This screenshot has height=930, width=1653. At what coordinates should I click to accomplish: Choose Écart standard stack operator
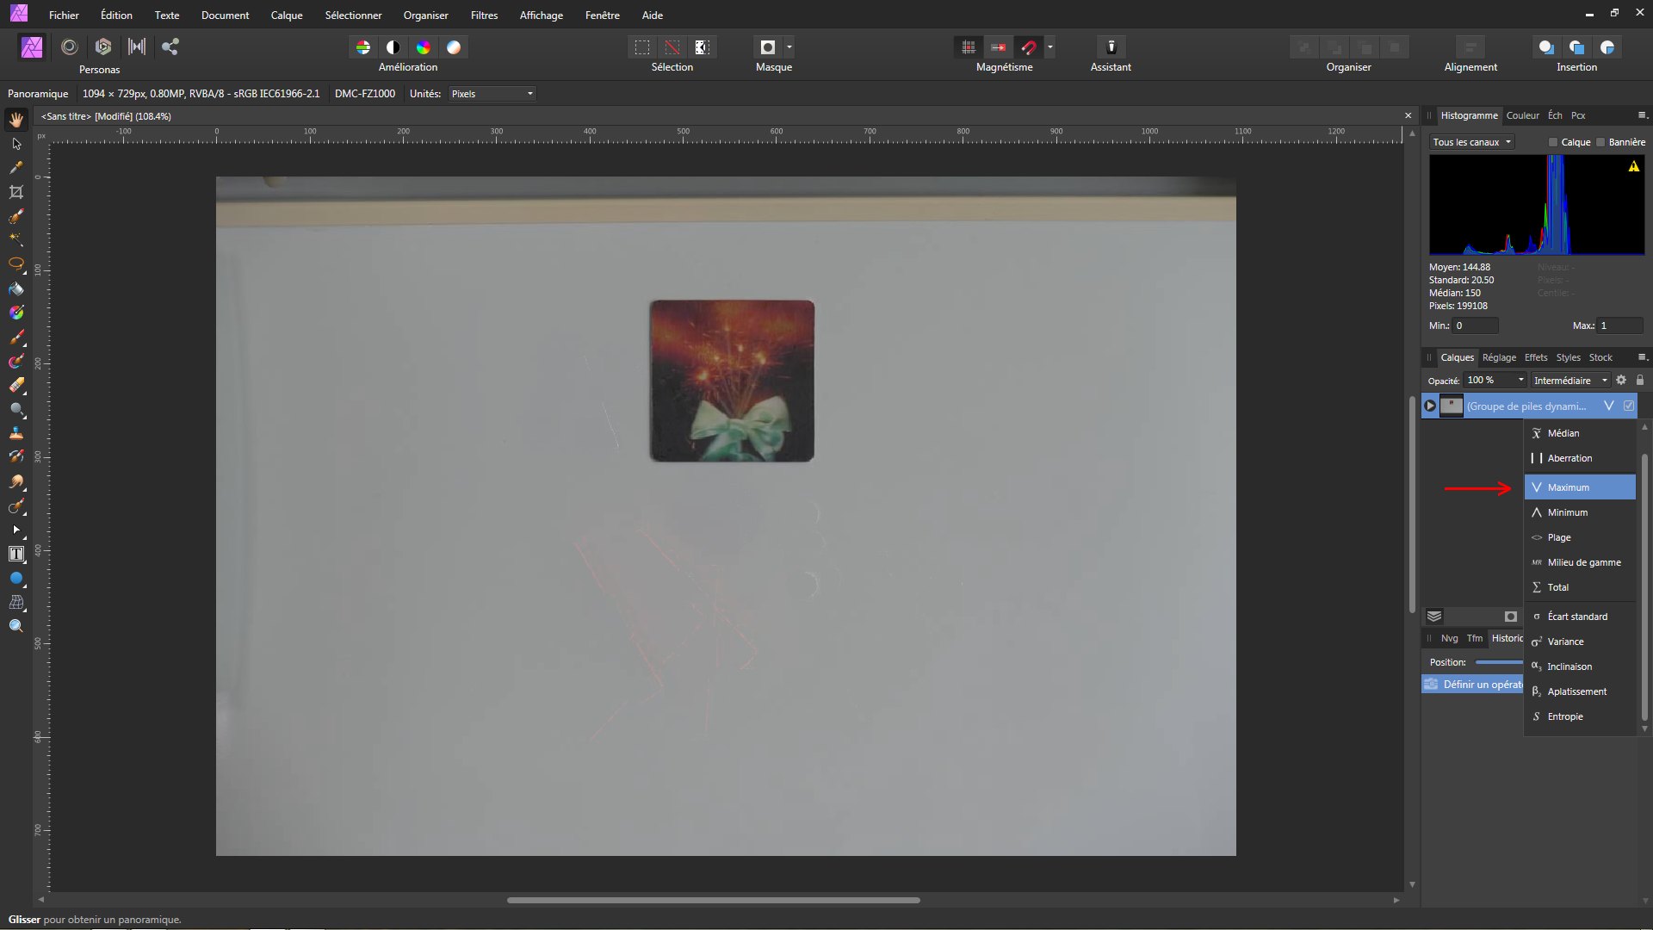[1576, 617]
